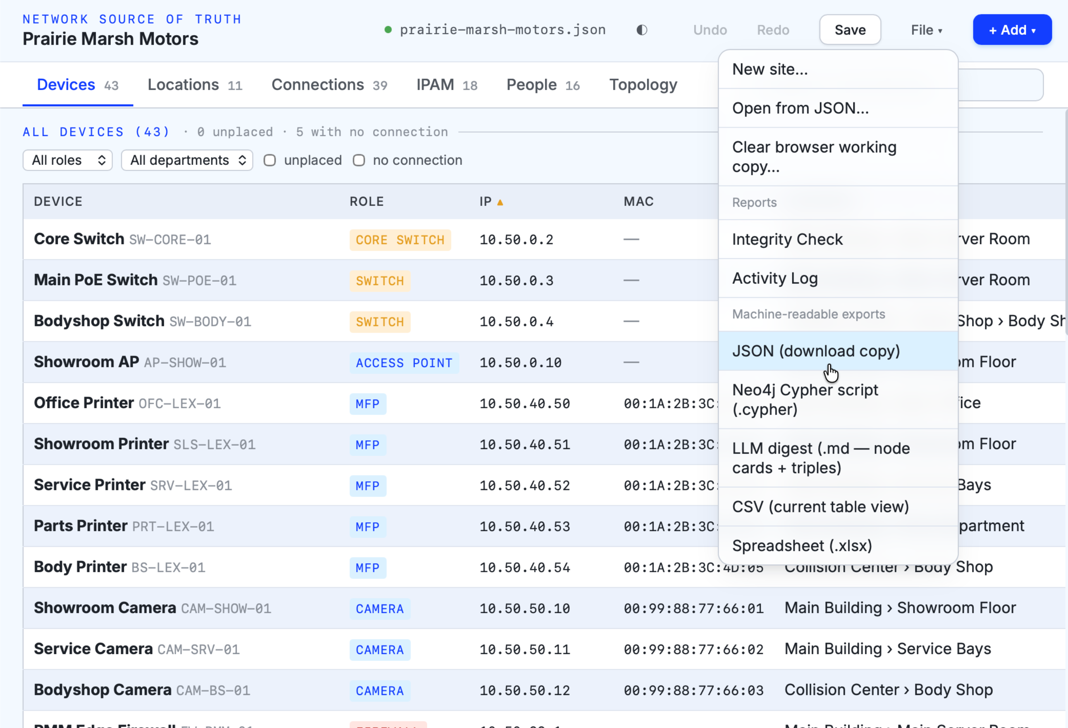Select Open from JSON... menu item
This screenshot has width=1068, height=728.
point(838,108)
